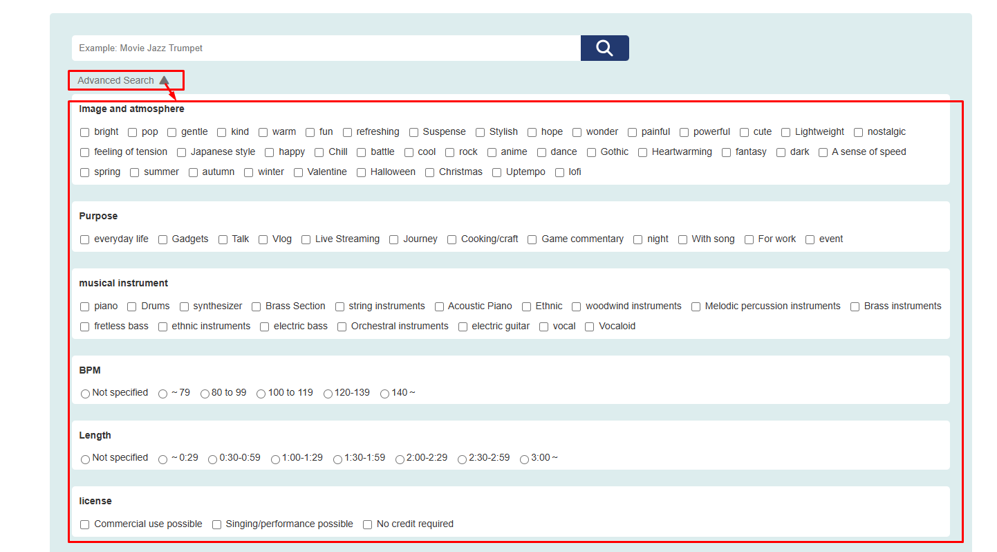
Task: Tick the Stylish checkbox
Action: point(481,132)
